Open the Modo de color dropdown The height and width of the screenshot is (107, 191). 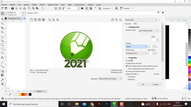pyautogui.click(x=148, y=31)
